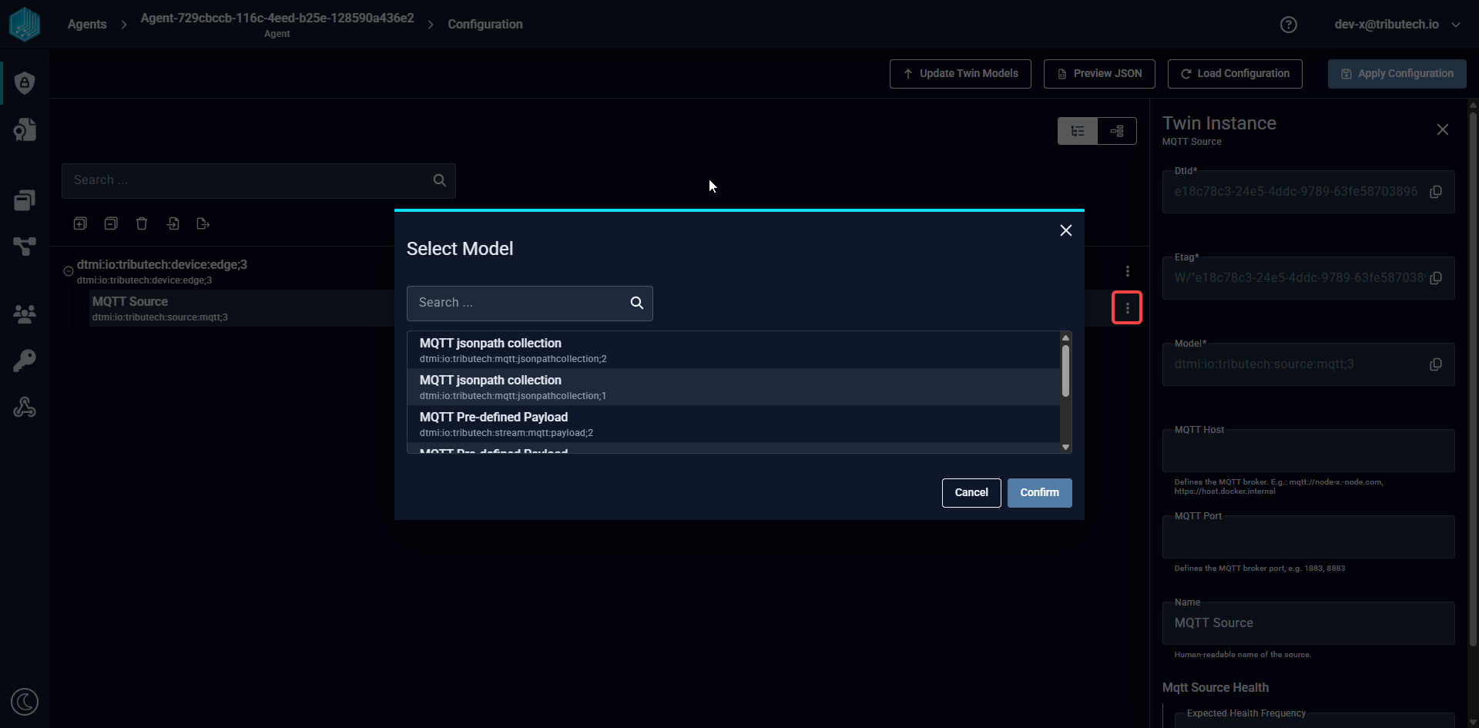This screenshot has width=1479, height=728.
Task: Click the Twin Instance panel scrollbar
Action: coord(1473,377)
